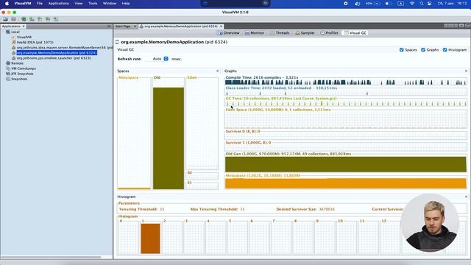The height and width of the screenshot is (265, 471).
Task: Click the Snapshots node icon
Action: [x=8, y=79]
